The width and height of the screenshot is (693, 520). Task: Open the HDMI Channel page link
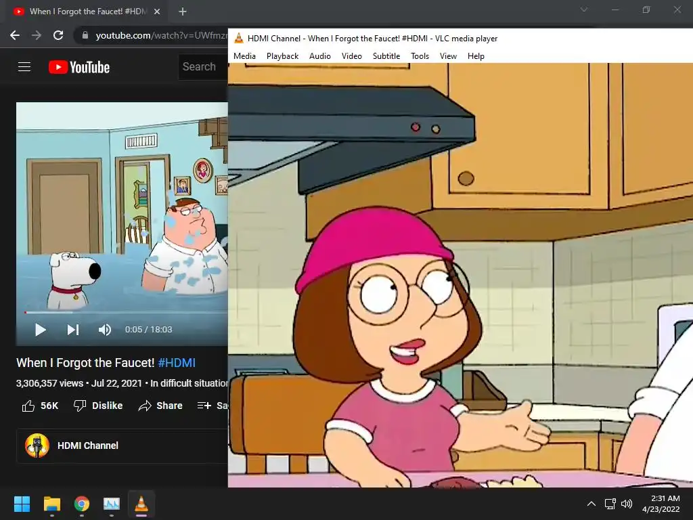(x=88, y=446)
